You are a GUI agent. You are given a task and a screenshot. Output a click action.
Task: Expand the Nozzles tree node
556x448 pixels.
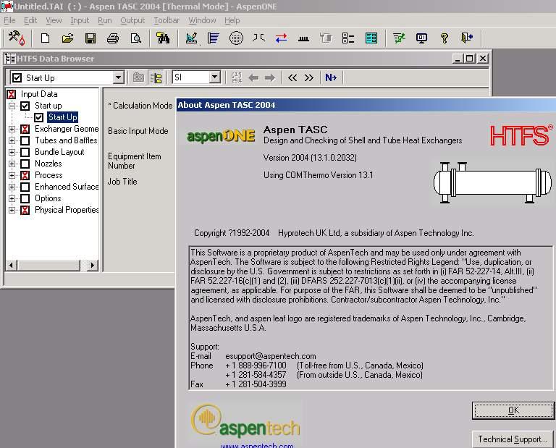click(x=12, y=164)
